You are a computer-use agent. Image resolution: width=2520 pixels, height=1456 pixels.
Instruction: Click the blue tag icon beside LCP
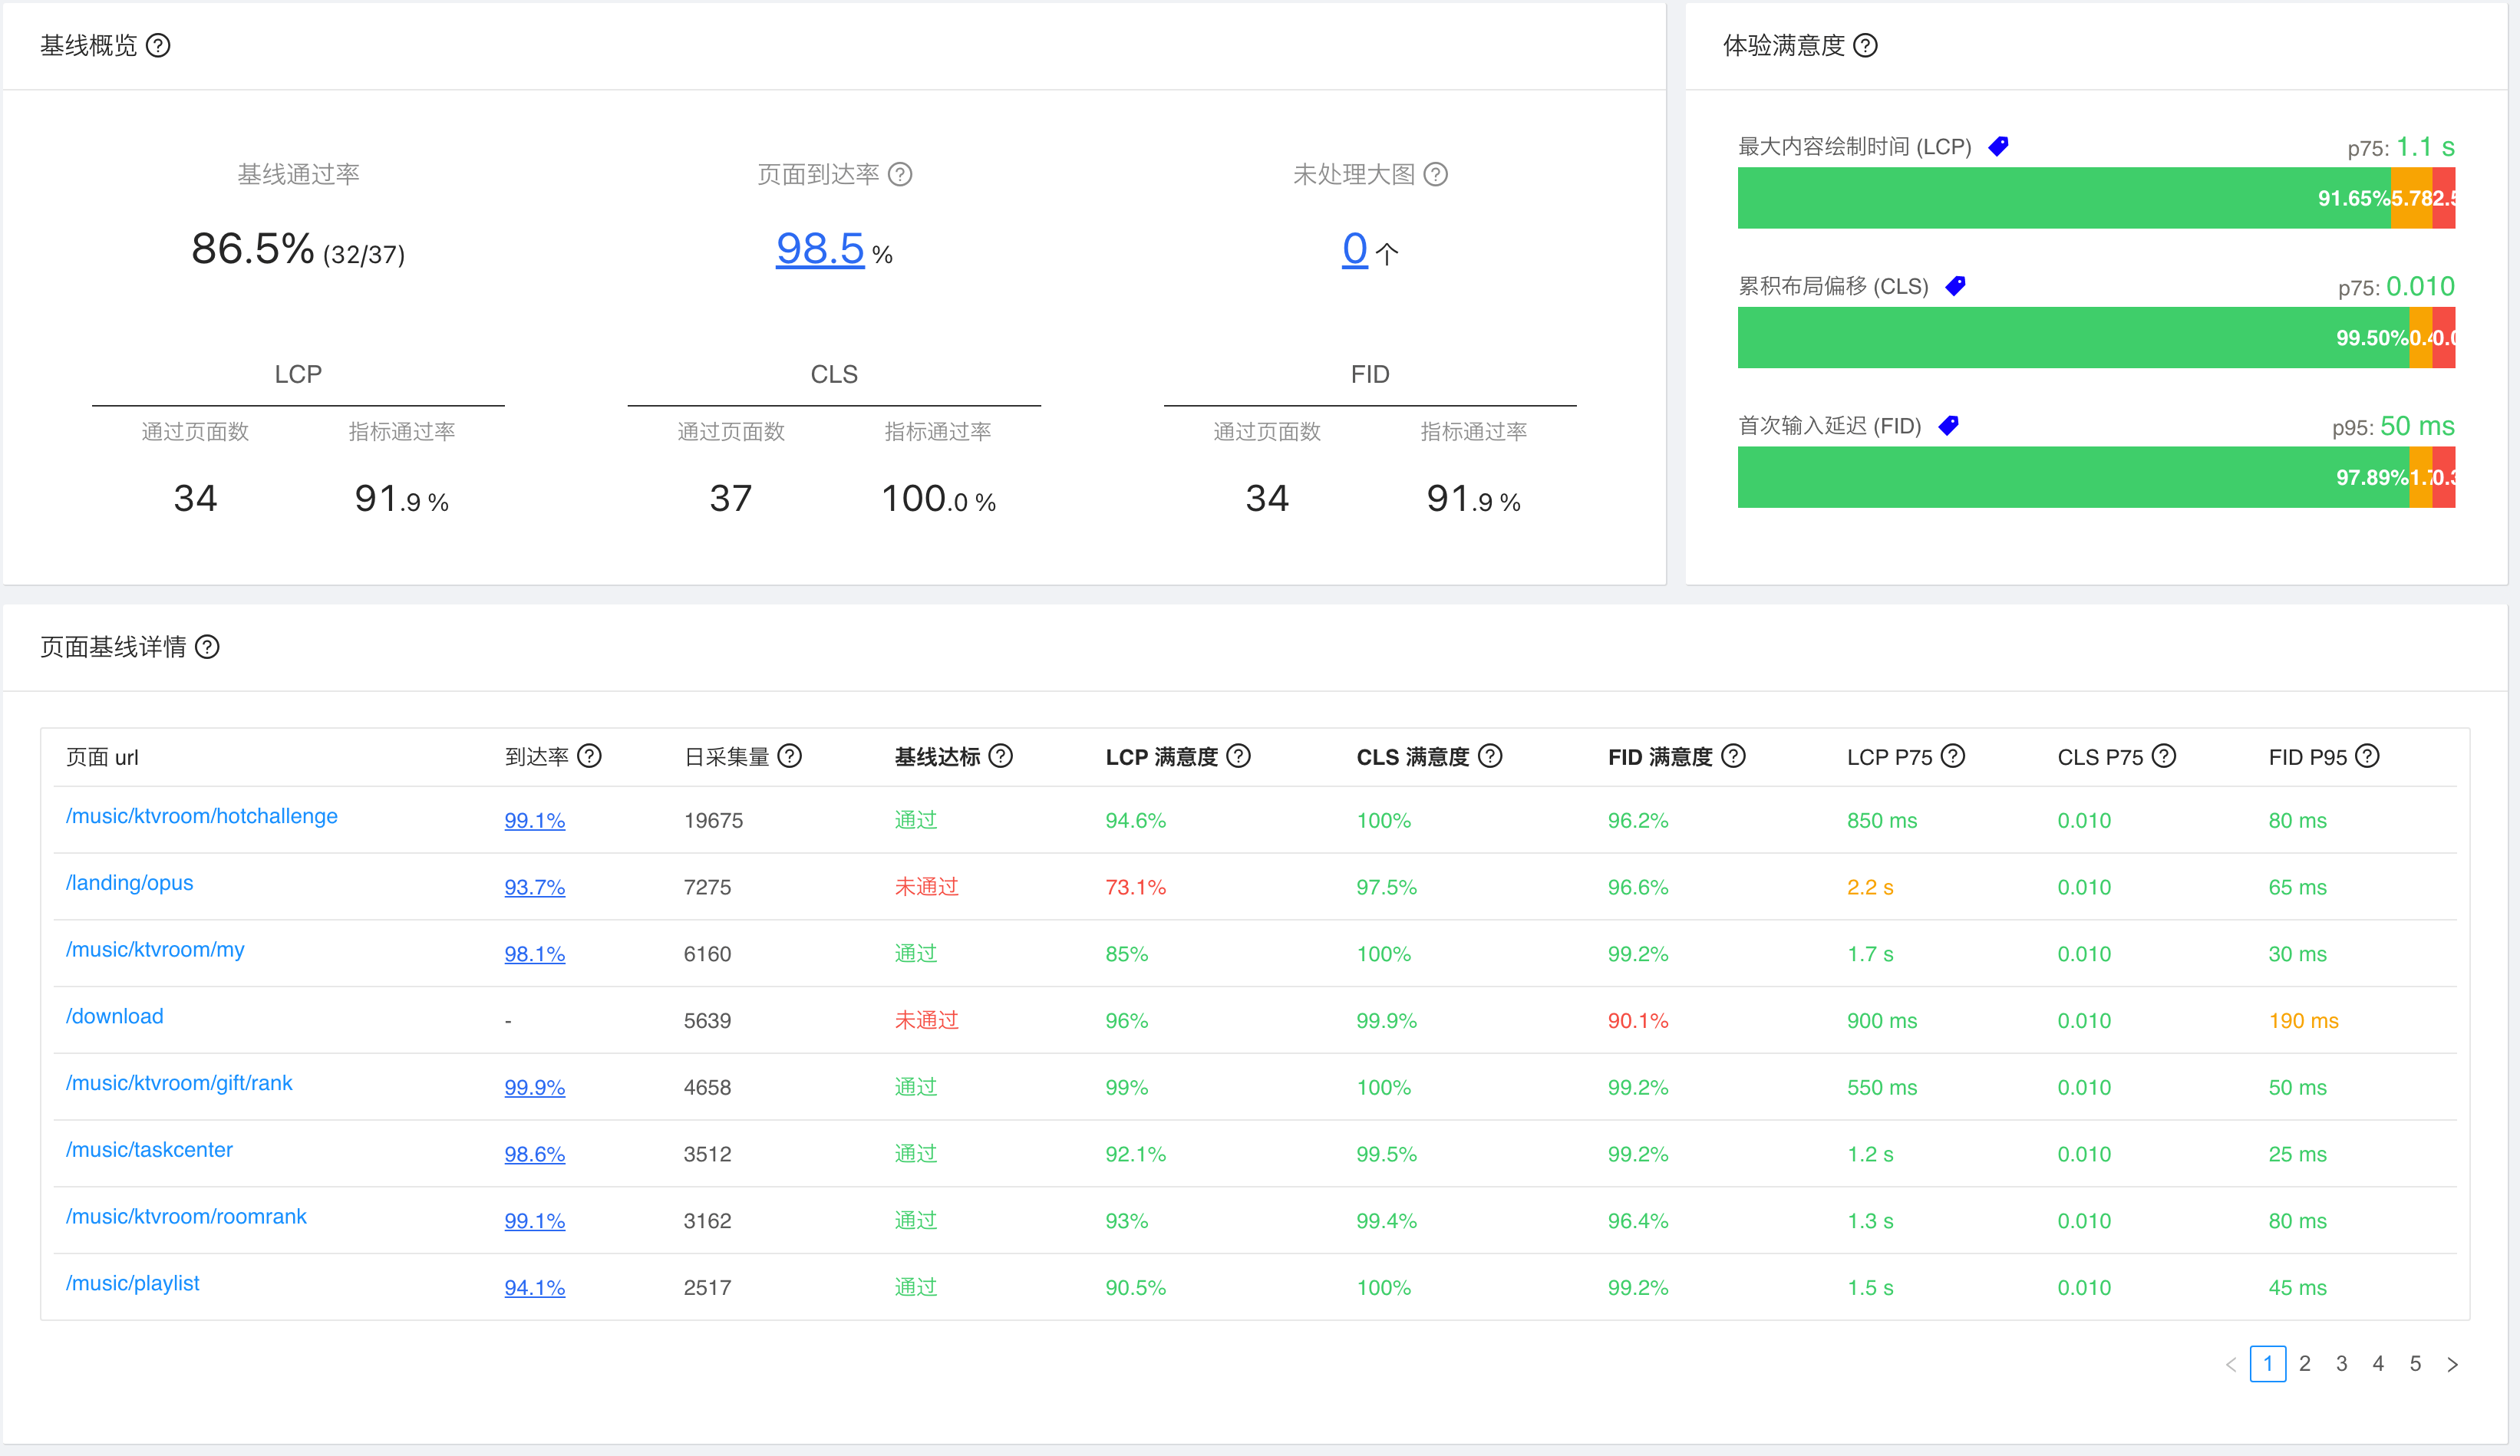point(1998,147)
